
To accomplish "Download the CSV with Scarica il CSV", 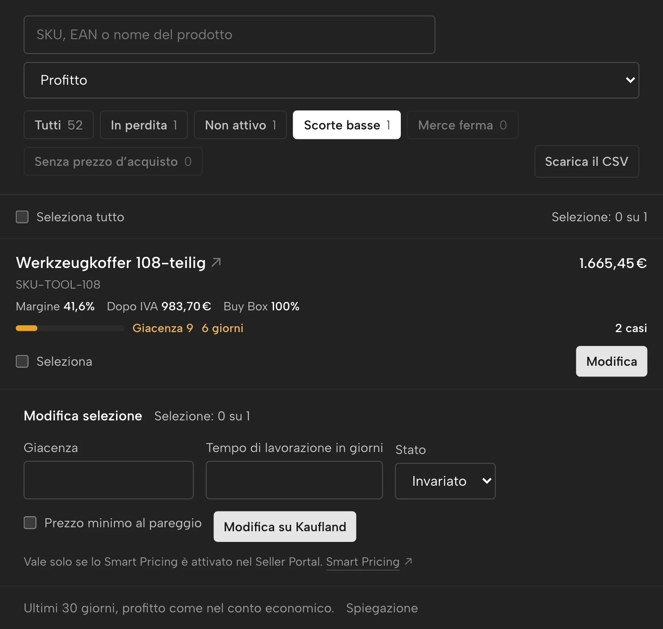I will (x=587, y=162).
